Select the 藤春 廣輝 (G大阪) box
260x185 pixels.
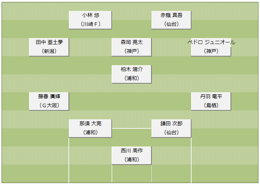point(49,101)
